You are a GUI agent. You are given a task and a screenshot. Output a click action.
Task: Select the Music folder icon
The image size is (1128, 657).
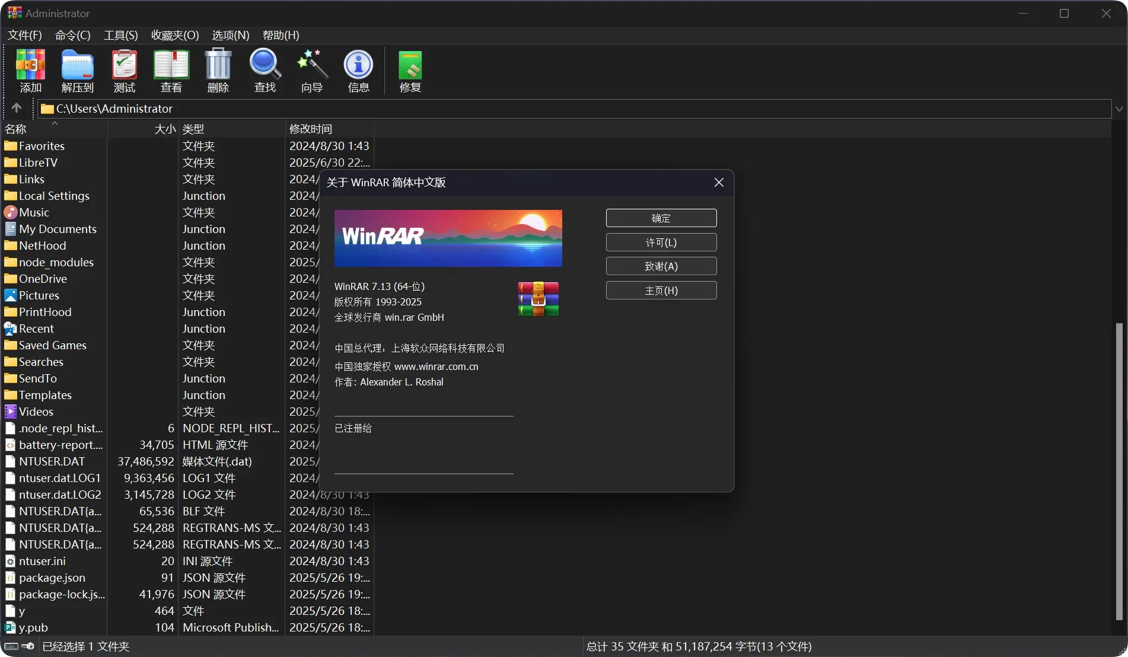click(x=10, y=212)
